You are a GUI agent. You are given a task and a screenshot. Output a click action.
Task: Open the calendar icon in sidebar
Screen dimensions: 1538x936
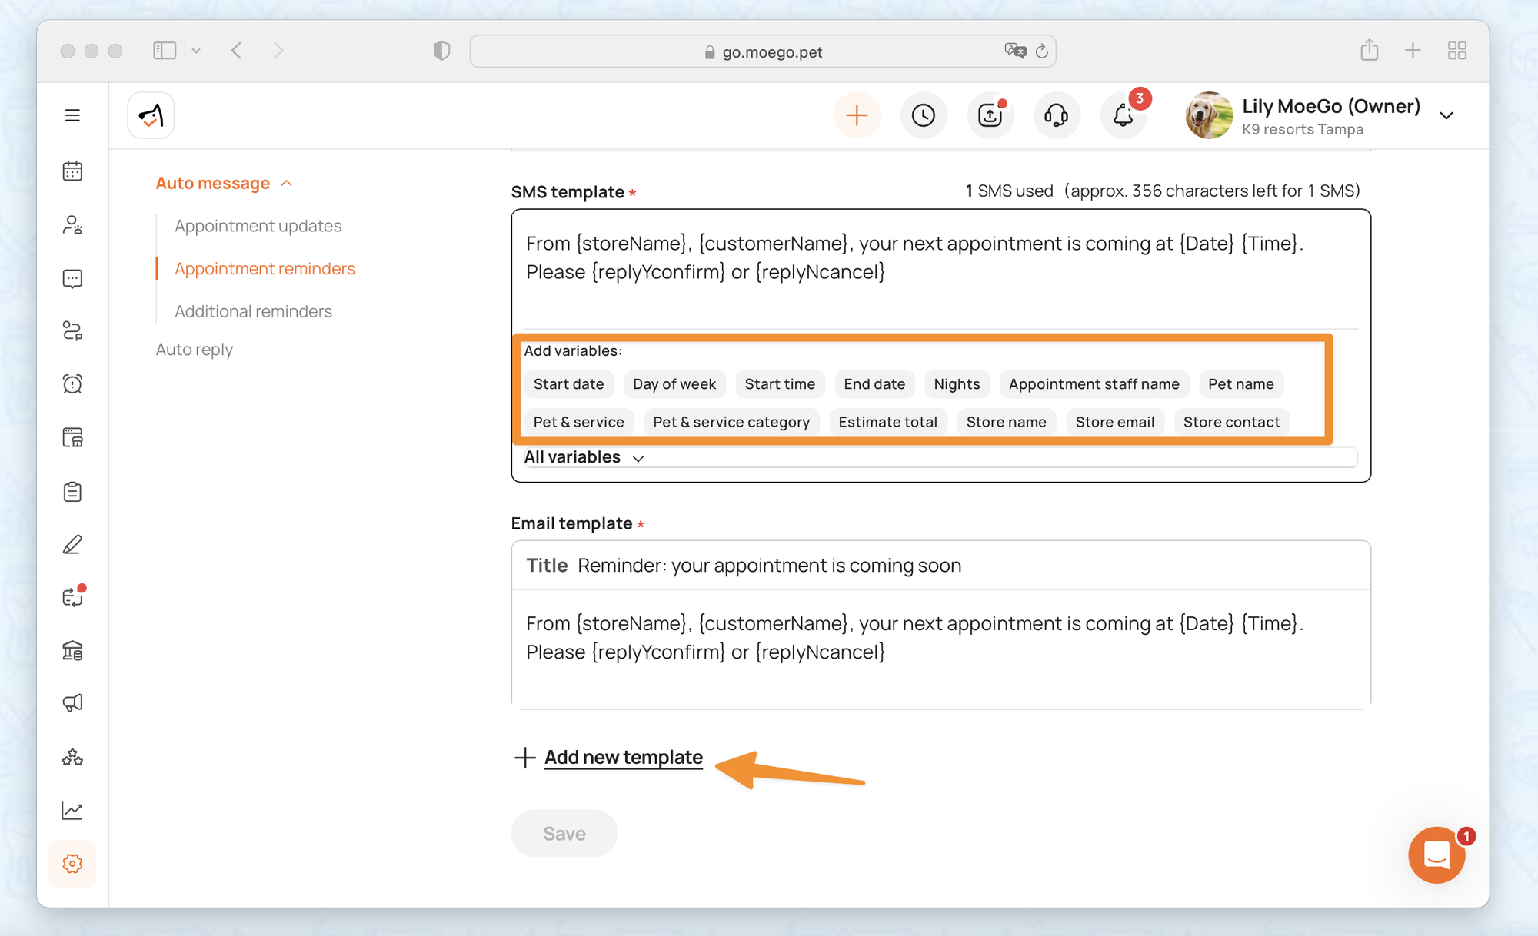click(x=72, y=171)
